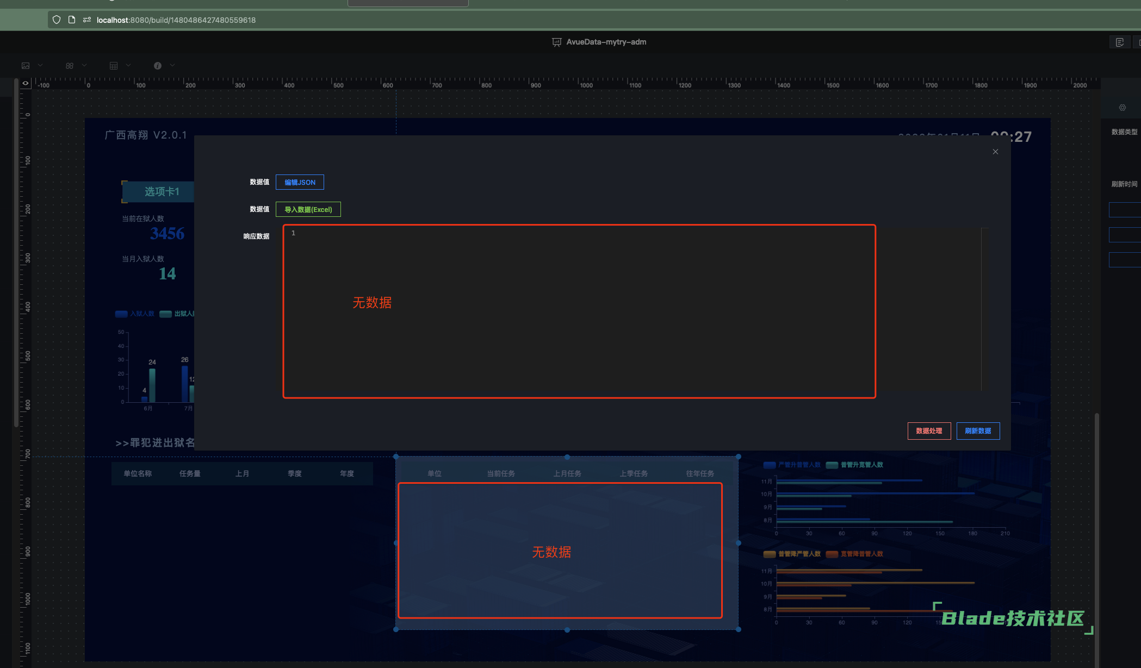Click the 年度 column header

347,473
